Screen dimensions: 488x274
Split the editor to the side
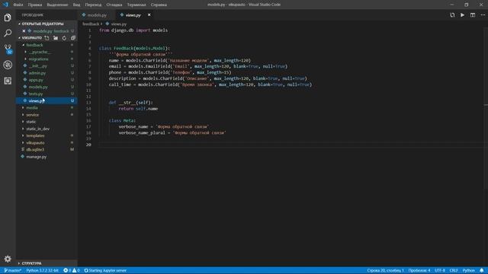[473, 15]
